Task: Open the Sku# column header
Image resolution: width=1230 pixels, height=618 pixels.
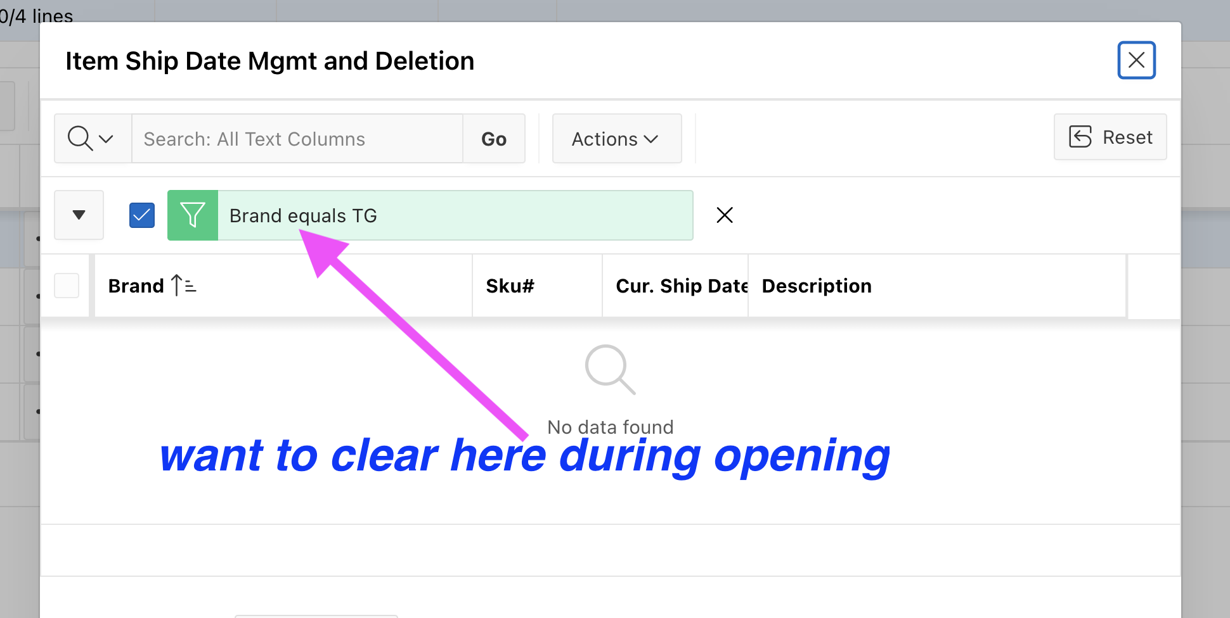Action: coord(537,286)
